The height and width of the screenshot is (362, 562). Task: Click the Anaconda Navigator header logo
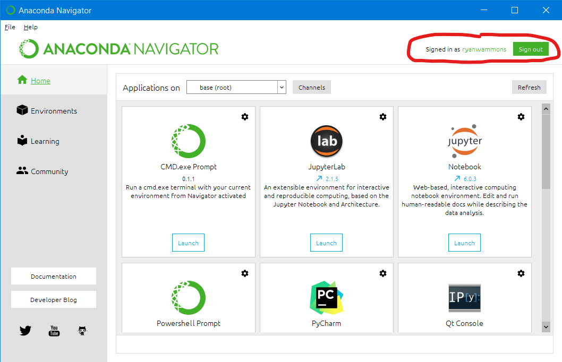pos(119,49)
